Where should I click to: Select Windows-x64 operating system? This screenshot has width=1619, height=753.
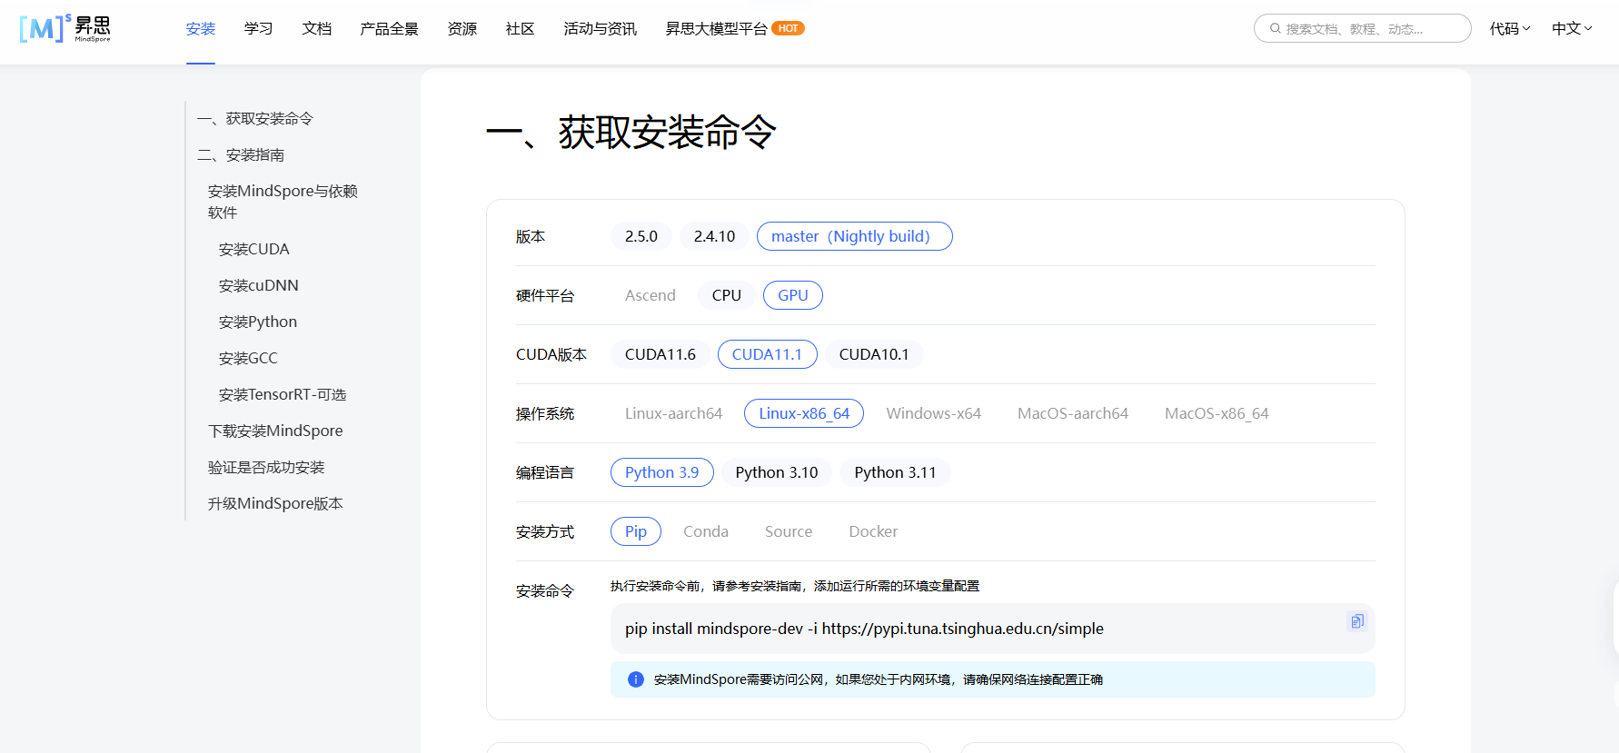click(x=934, y=413)
